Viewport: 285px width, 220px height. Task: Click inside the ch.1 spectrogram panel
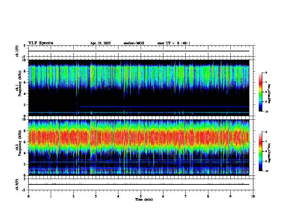(x=139, y=88)
